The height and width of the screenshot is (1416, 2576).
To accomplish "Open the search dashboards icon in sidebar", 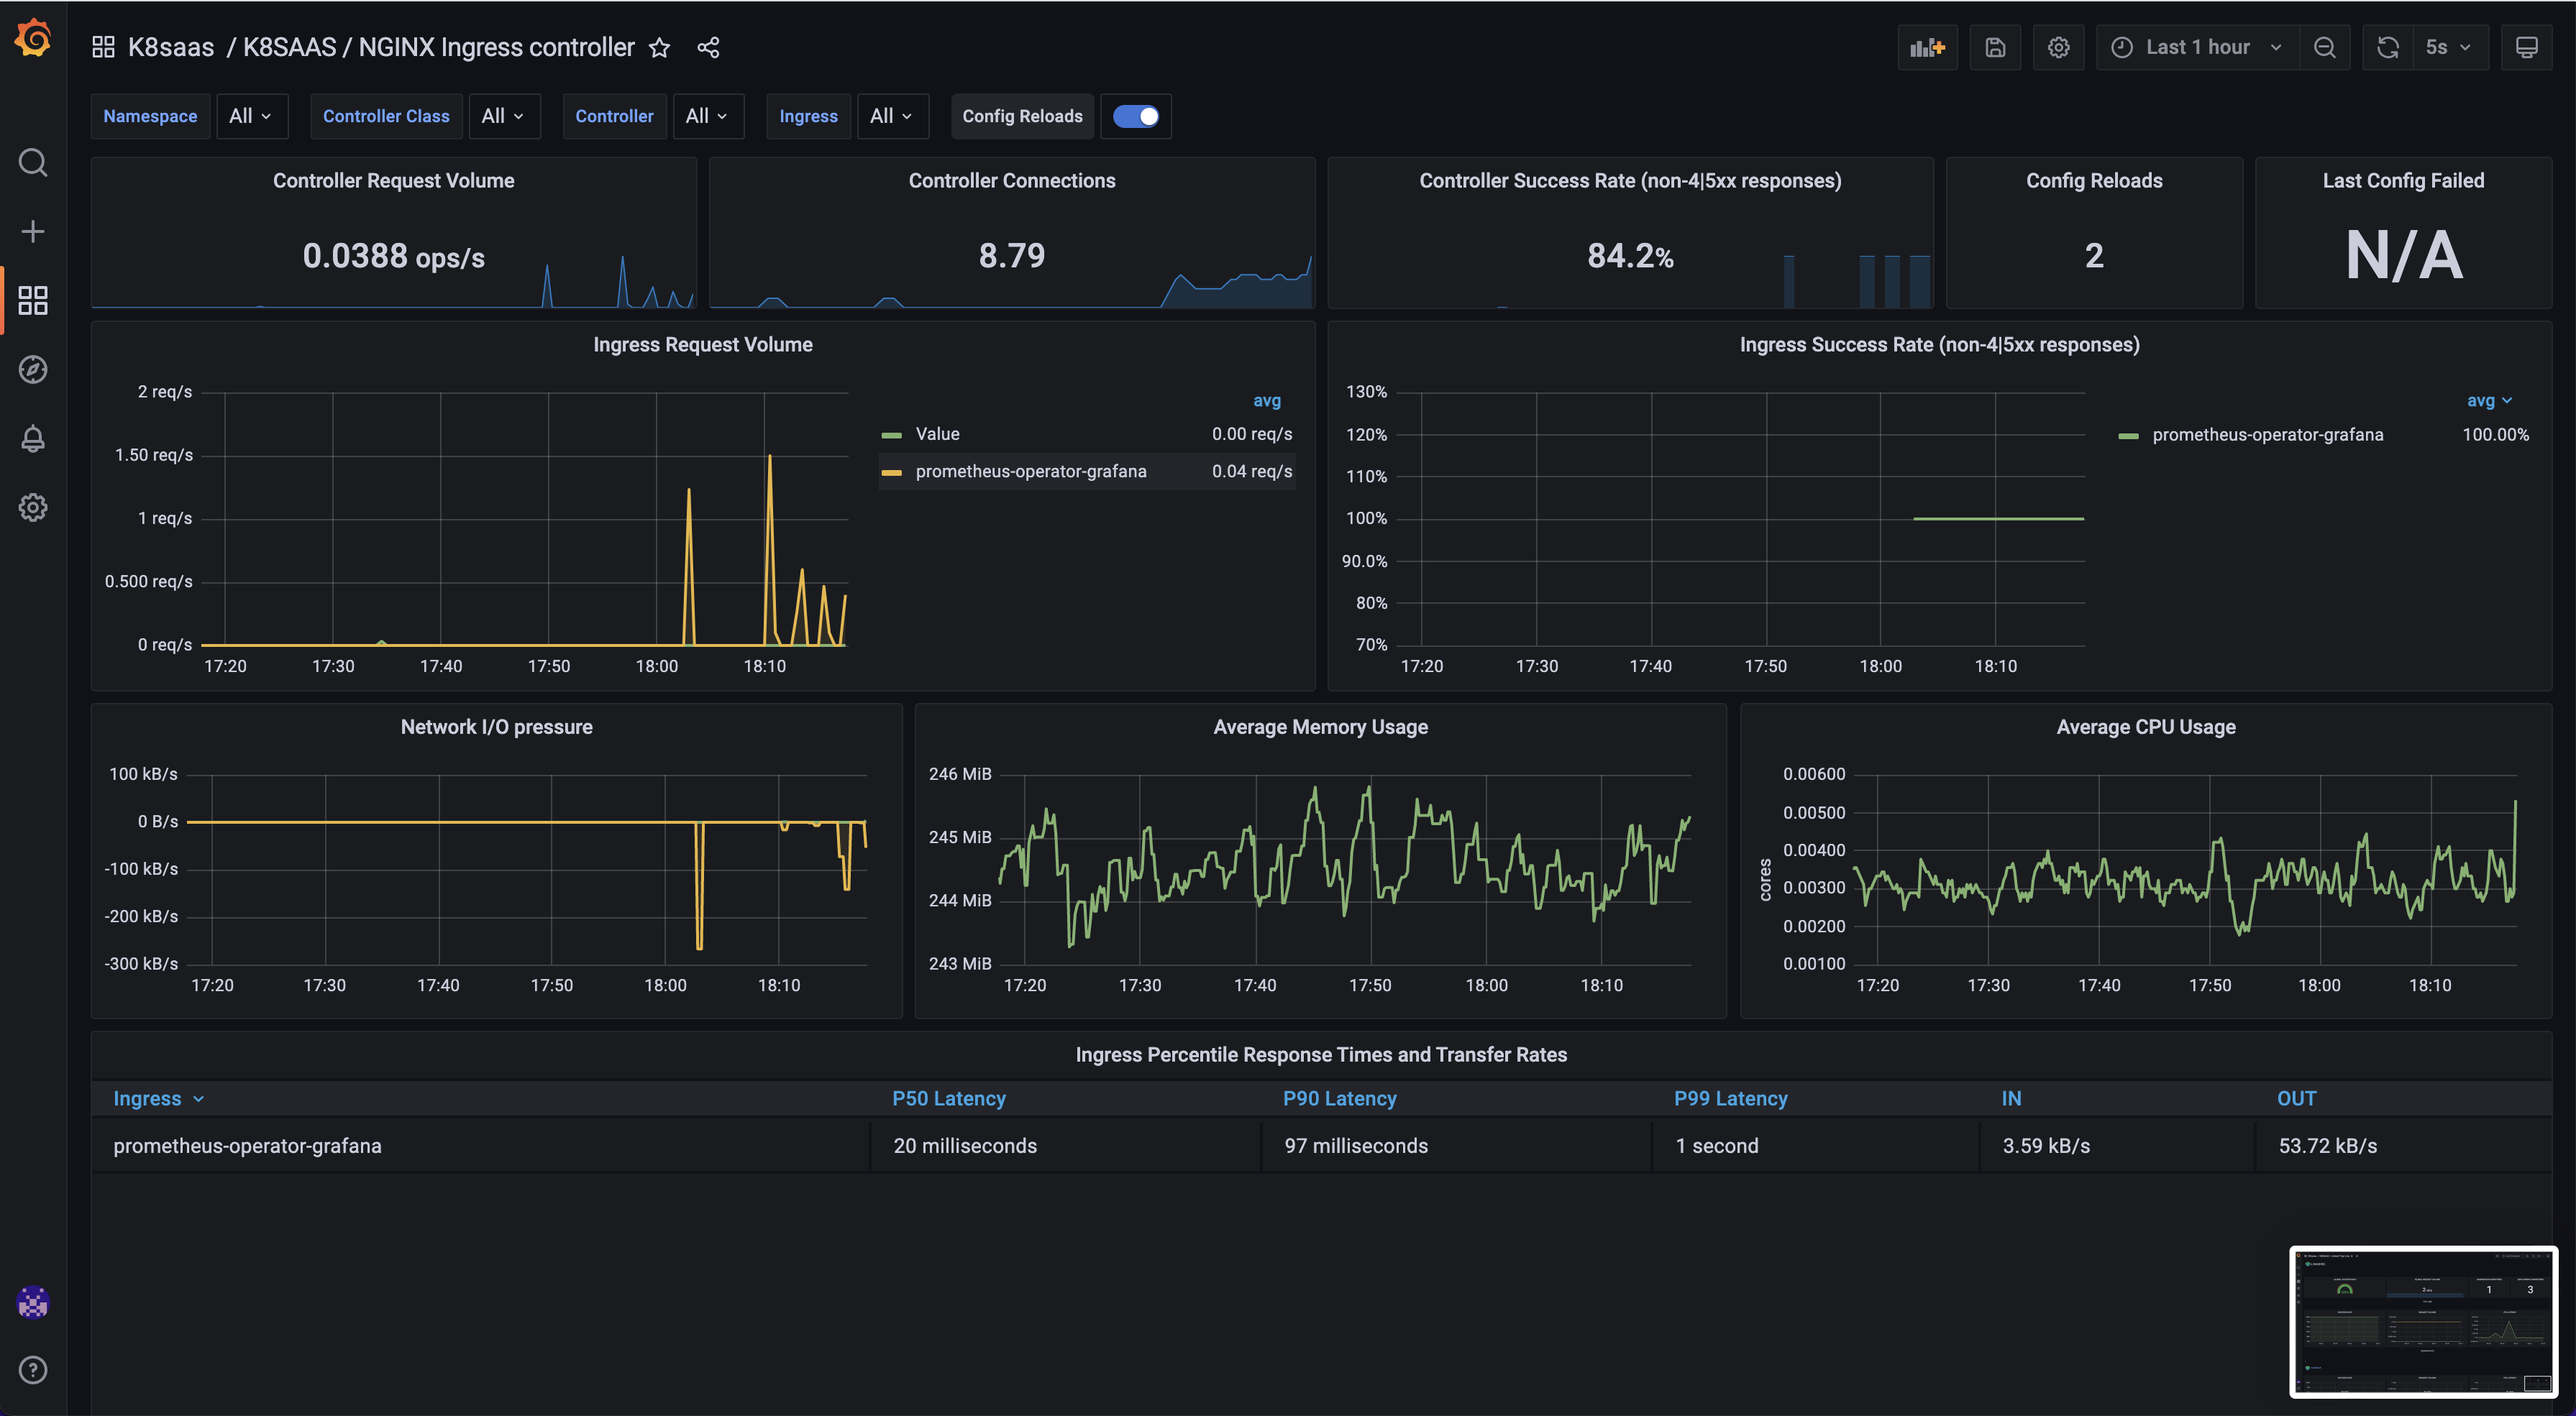I will (33, 162).
